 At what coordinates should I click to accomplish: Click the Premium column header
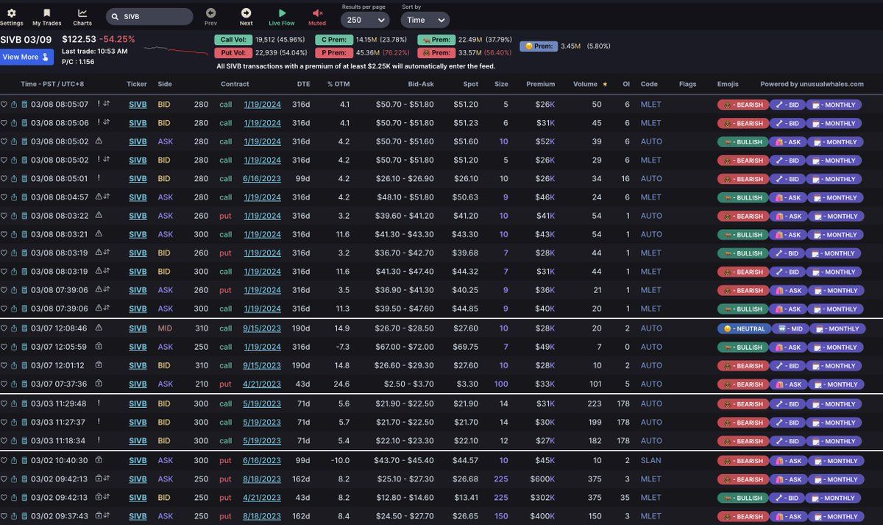pyautogui.click(x=540, y=84)
